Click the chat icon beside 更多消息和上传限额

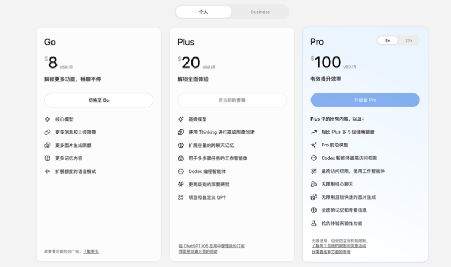[48, 132]
